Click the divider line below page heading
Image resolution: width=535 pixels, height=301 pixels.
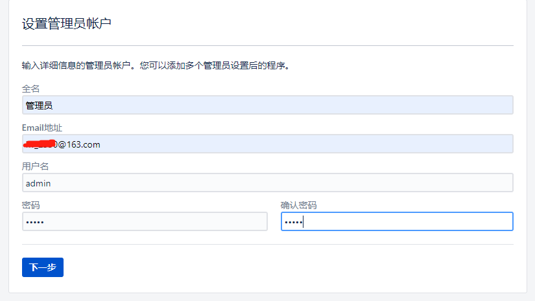[x=267, y=45]
